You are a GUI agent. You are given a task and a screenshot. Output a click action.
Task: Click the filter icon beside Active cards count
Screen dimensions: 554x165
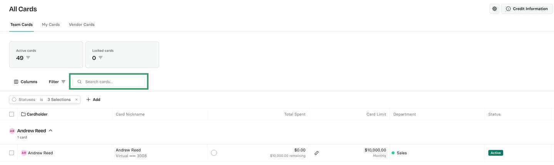(x=28, y=58)
